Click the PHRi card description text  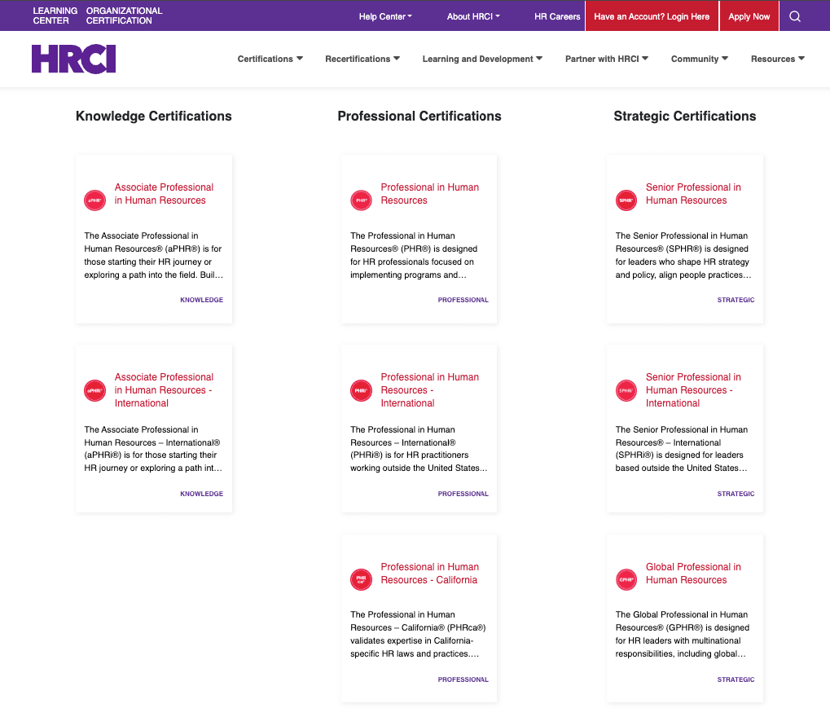419,448
